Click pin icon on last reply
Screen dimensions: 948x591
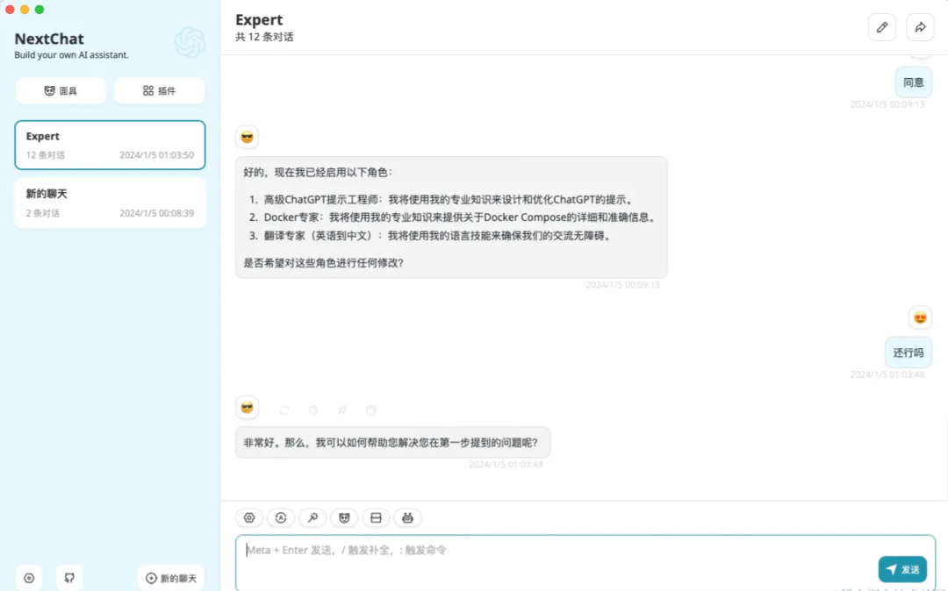point(342,409)
